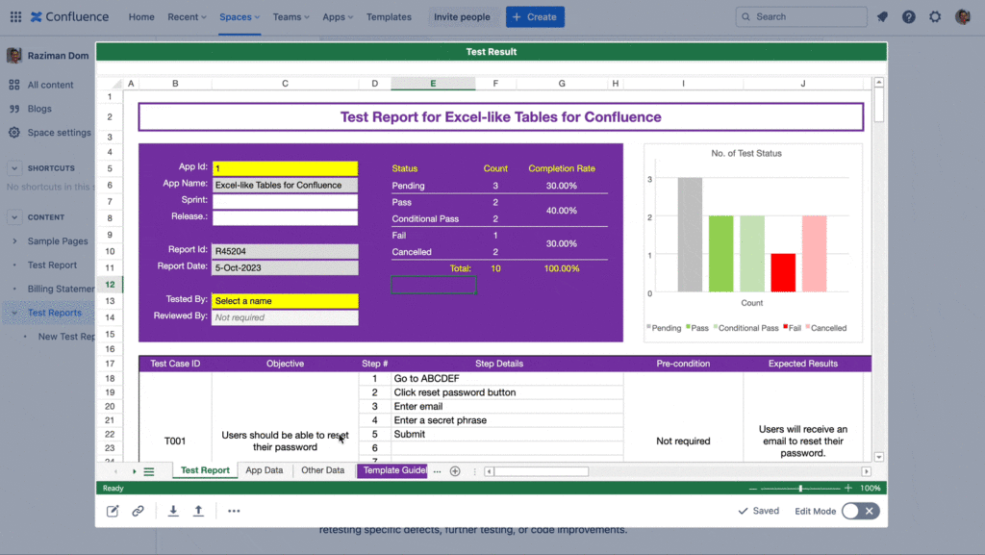Screen dimensions: 985x555
Task: Click the Space settings gear icon
Action: point(13,133)
